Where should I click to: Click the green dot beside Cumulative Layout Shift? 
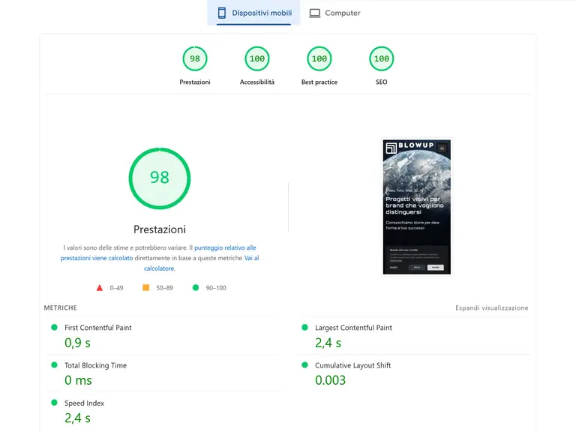pyautogui.click(x=304, y=364)
